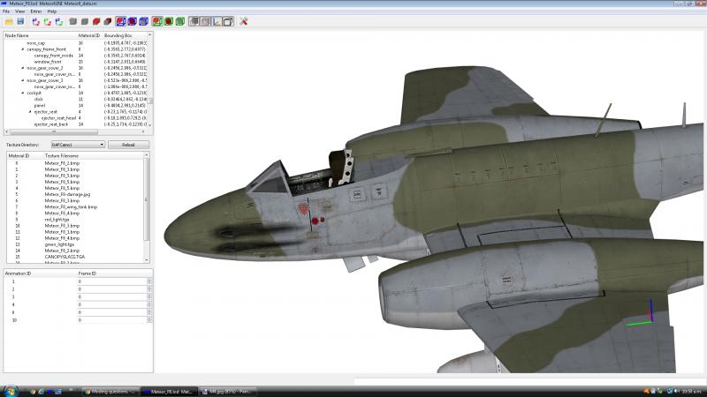Click the dark red half-shaded cube icon
Screen dimensions: 707x397
(107, 21)
